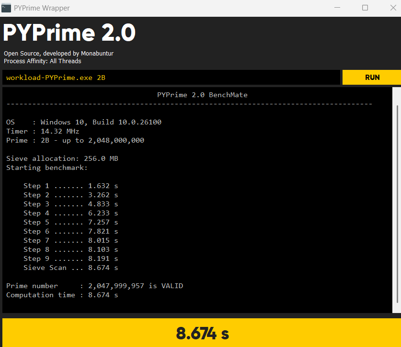Click the yellow 8.674 s result bar
401x347 pixels.
click(202, 333)
